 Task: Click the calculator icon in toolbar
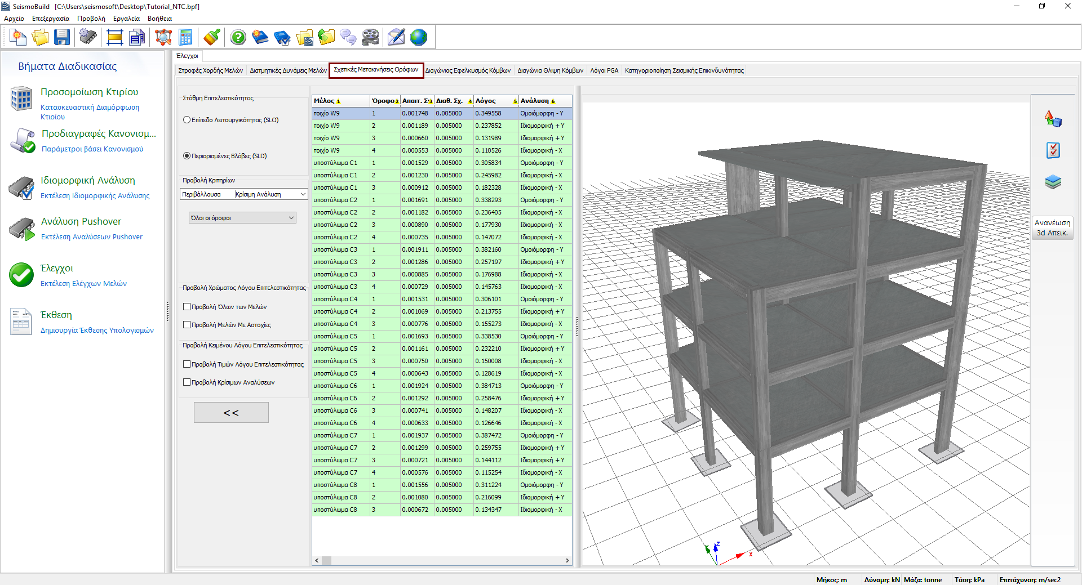click(x=185, y=38)
